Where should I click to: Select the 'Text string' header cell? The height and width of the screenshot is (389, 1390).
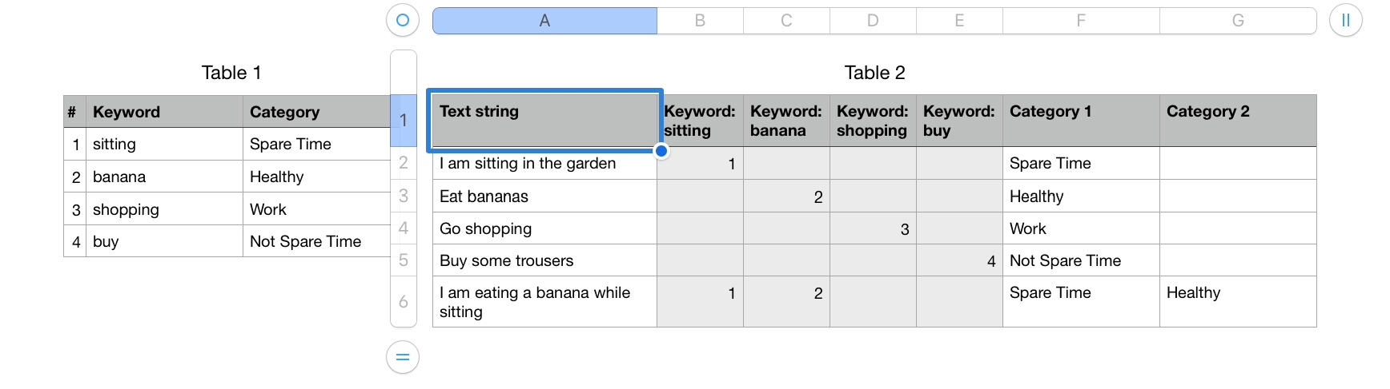point(544,121)
